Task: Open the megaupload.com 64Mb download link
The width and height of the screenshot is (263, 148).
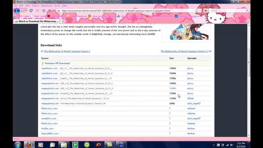Action: coord(50,103)
